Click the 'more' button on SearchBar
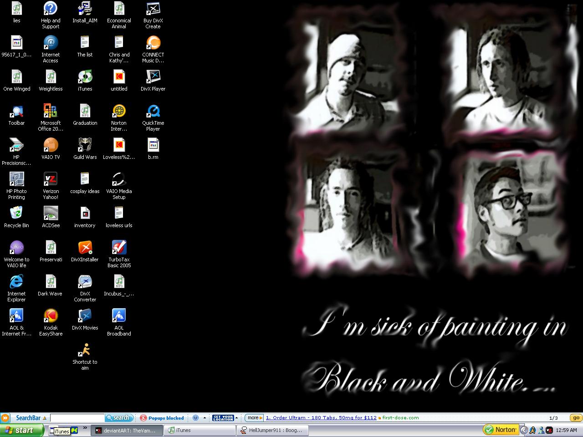The height and width of the screenshot is (437, 583). [x=254, y=417]
